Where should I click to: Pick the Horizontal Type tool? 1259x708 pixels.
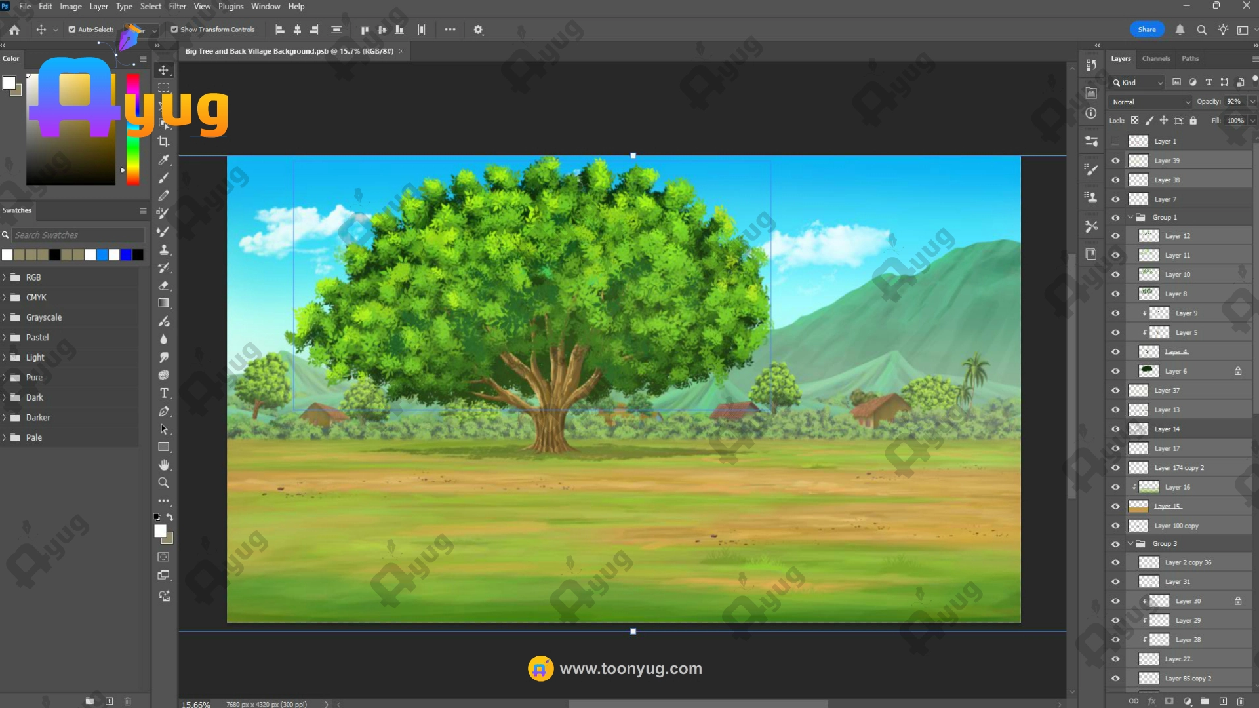164,393
